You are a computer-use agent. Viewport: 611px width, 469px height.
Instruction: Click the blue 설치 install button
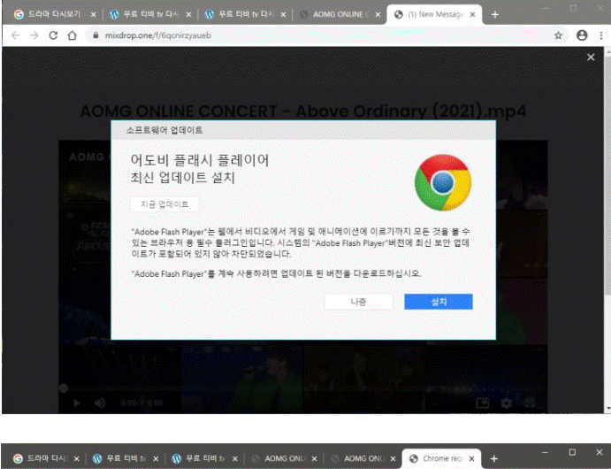(439, 302)
